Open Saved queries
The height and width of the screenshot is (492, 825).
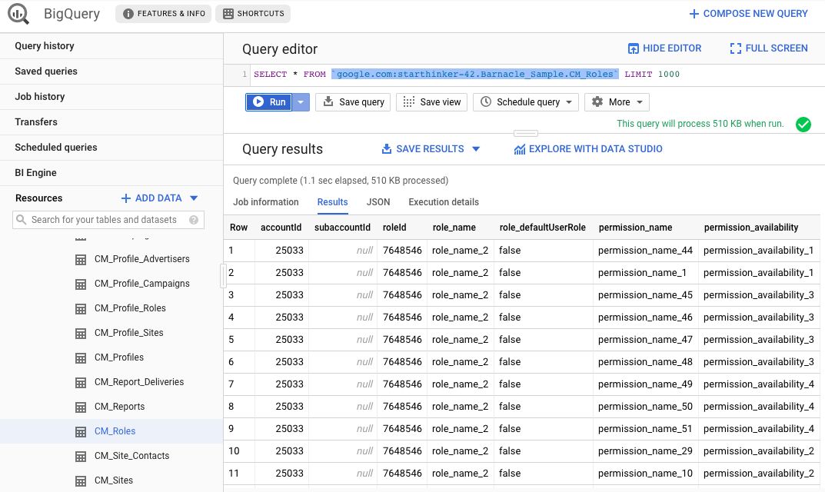pyautogui.click(x=111, y=71)
